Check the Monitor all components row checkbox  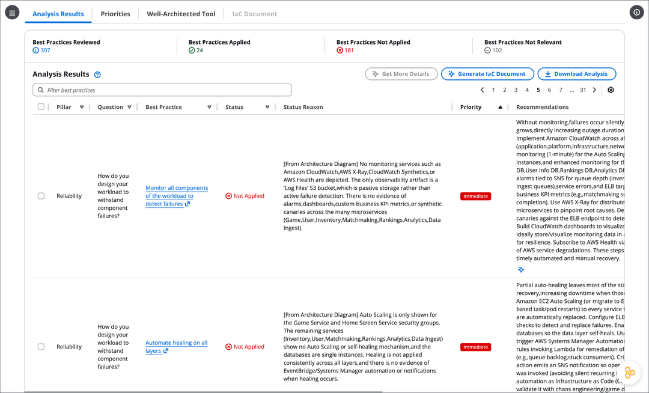[41, 196]
